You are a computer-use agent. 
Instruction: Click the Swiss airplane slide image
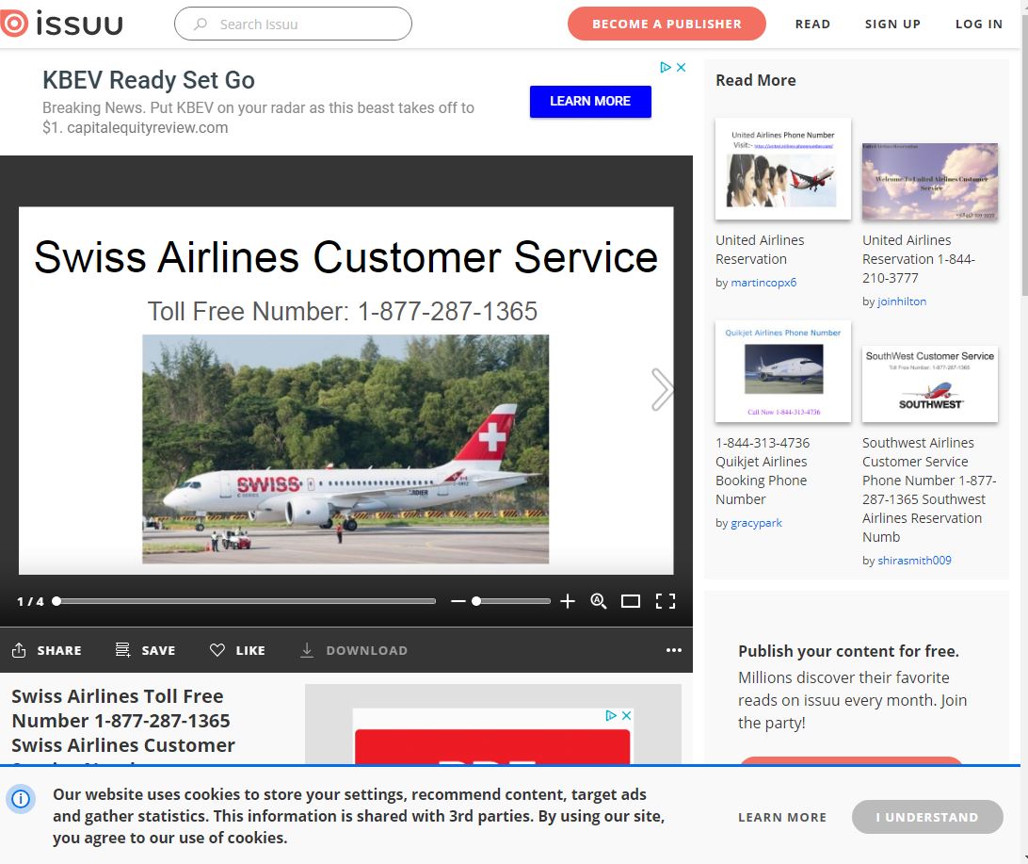click(345, 449)
